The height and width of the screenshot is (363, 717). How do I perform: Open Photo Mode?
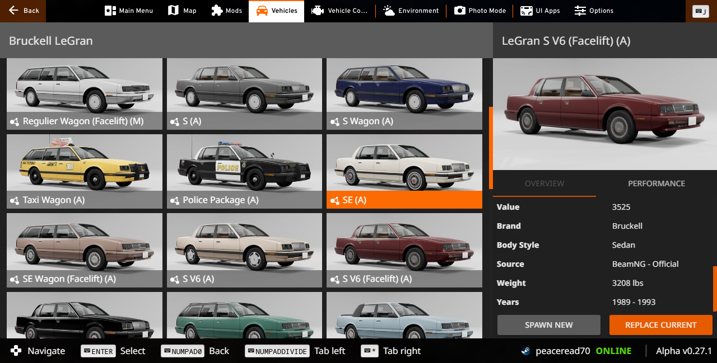click(x=480, y=11)
